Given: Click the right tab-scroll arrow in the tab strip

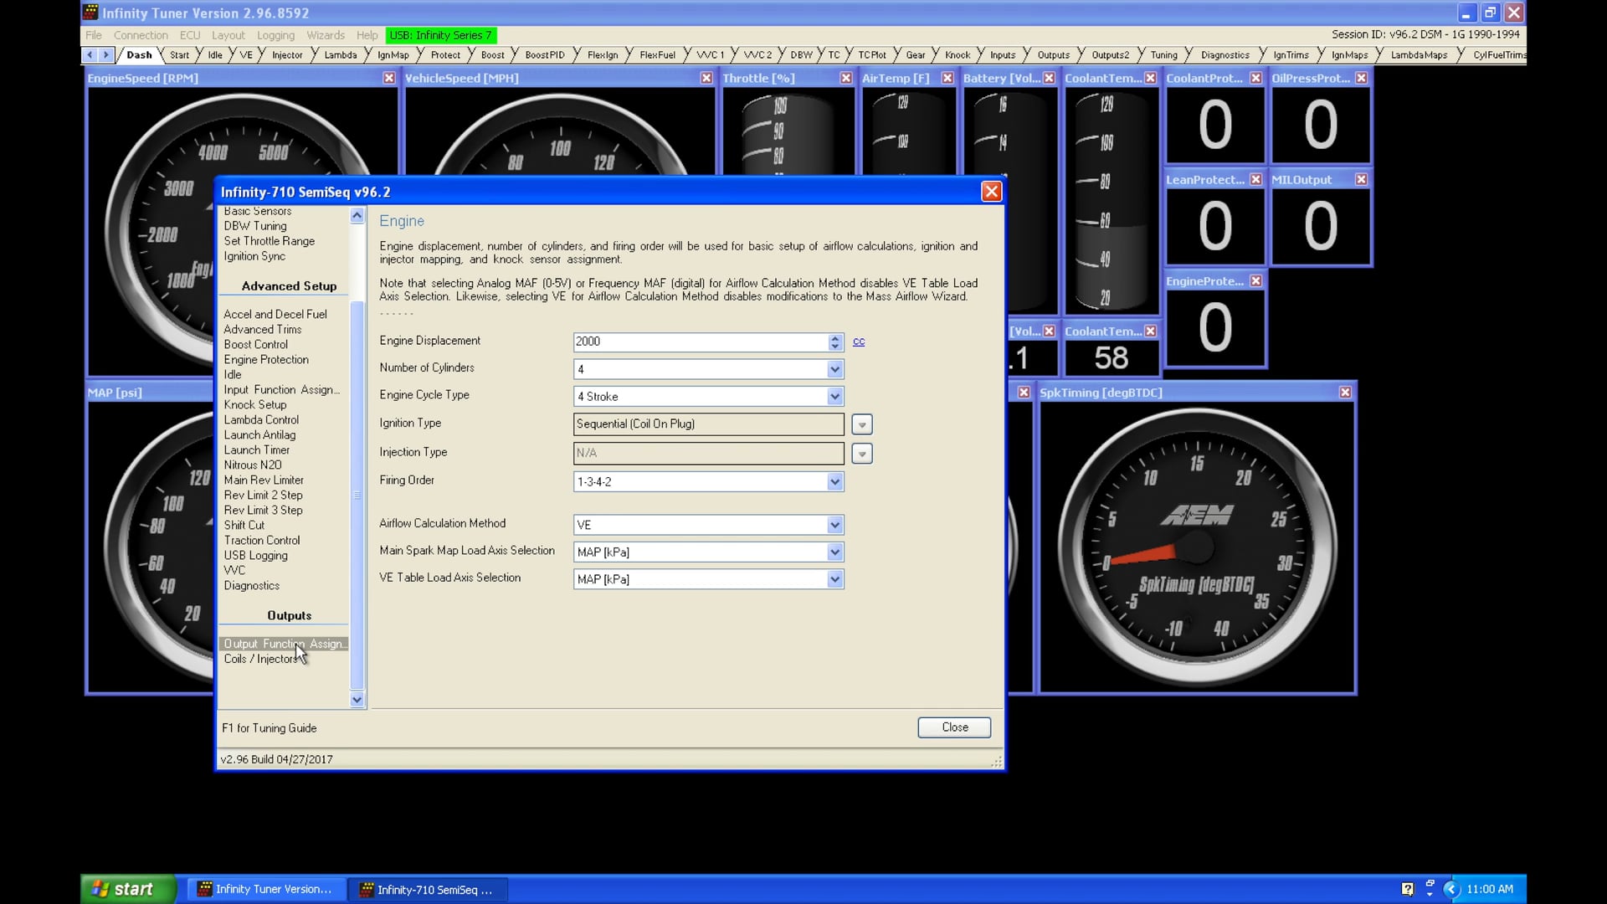Looking at the screenshot, I should tap(108, 54).
